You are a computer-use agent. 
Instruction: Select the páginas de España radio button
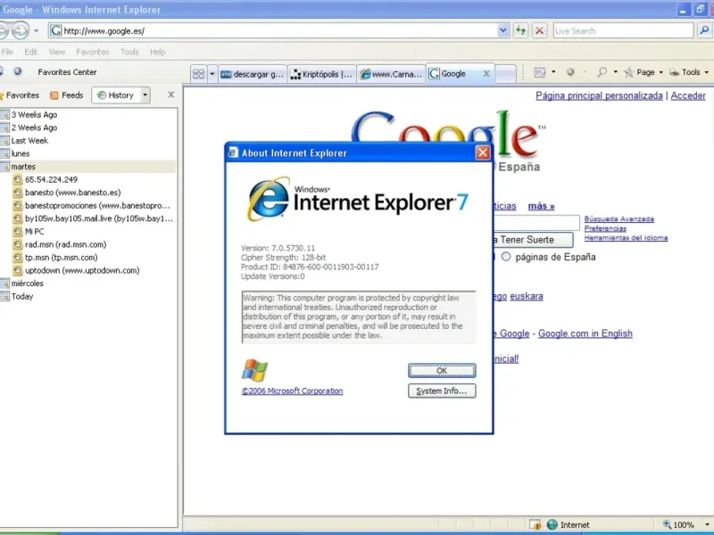[x=506, y=257]
